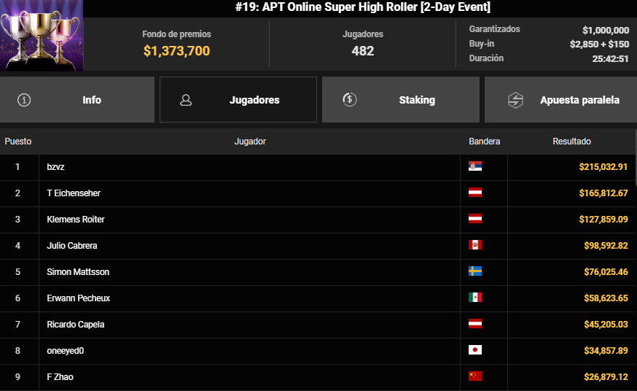Sort by the Resultado column header
The width and height of the screenshot is (637, 391).
point(571,142)
